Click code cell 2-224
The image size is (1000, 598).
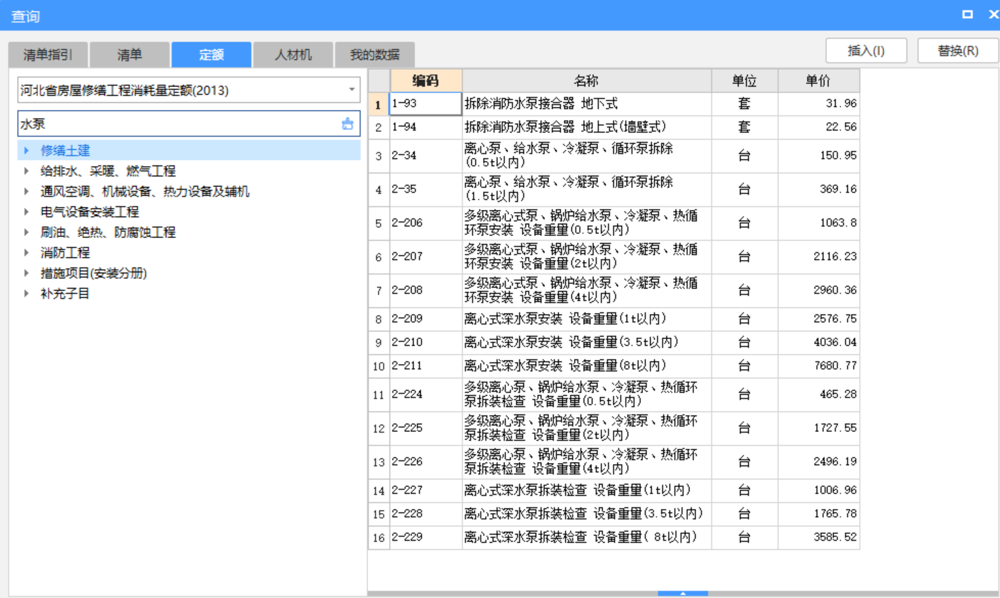[426, 395]
